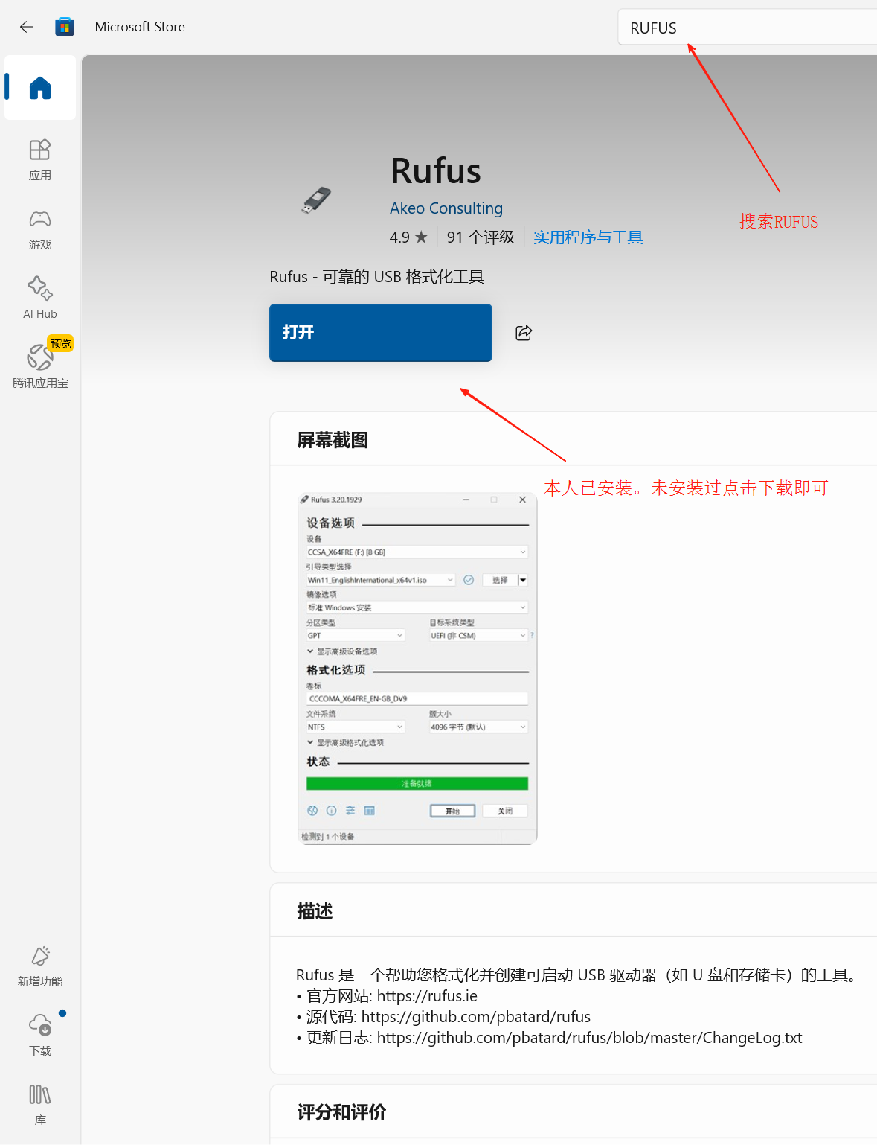Enlarge the Rufus screenshot thumbnail
Viewport: 877px width, 1145px height.
coord(417,668)
